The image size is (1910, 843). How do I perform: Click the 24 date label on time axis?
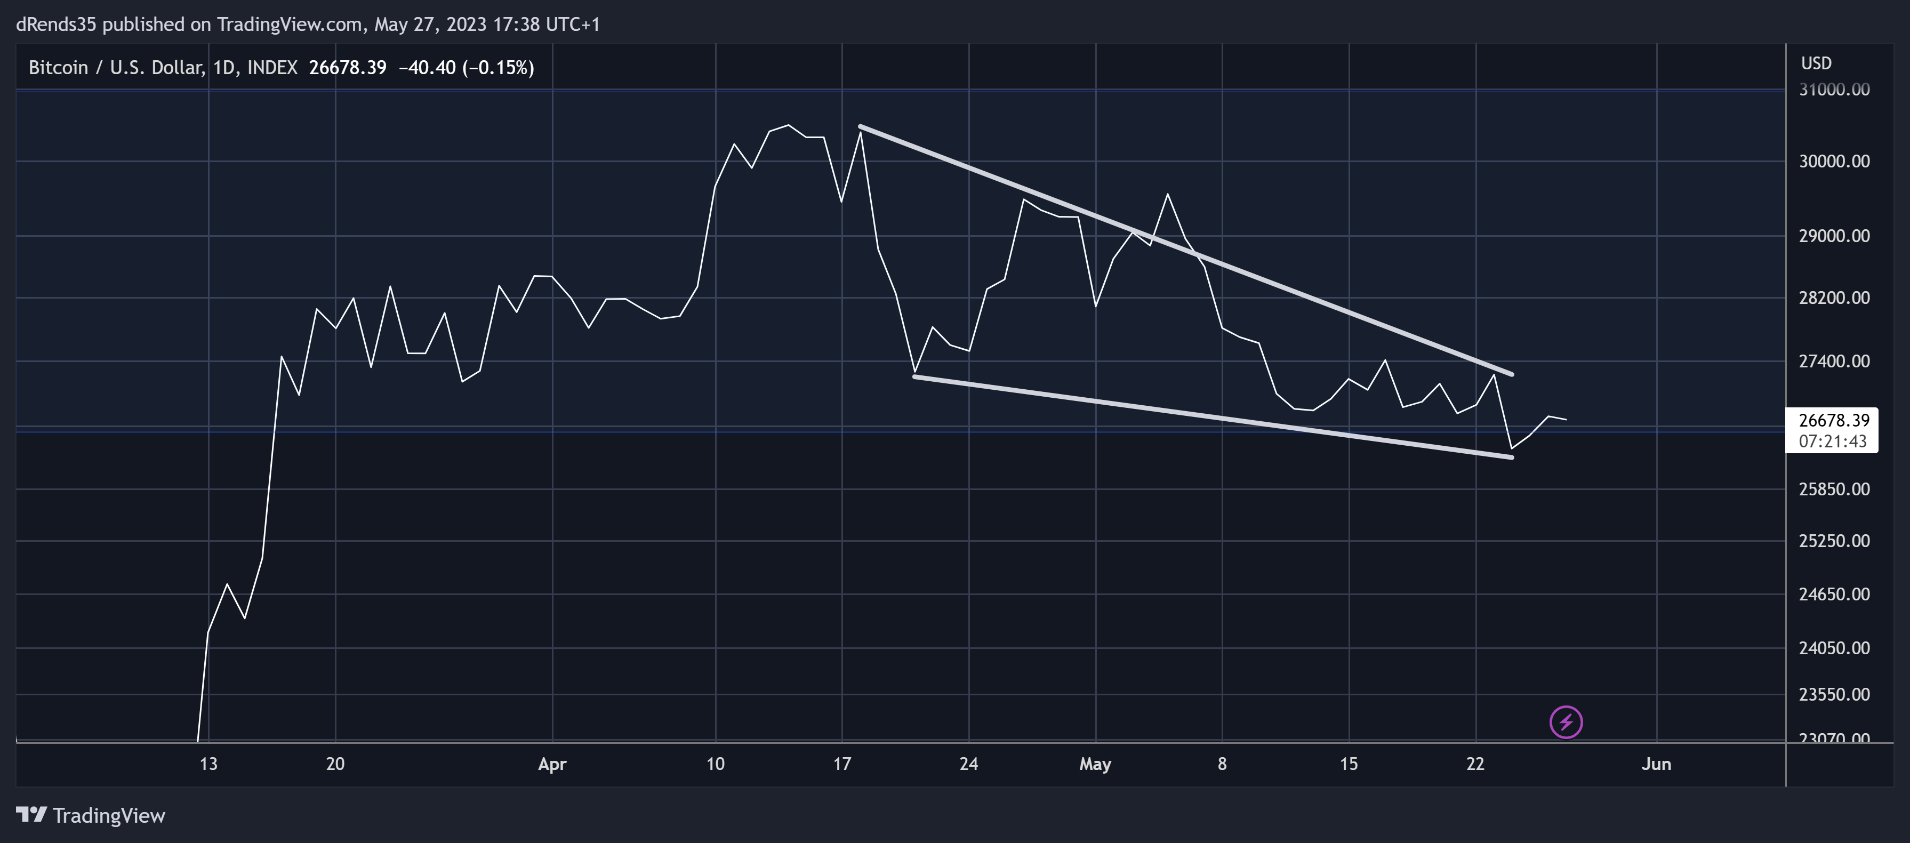coord(968,764)
